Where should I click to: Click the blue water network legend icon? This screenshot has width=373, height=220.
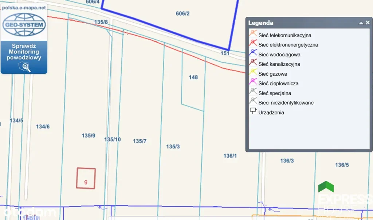(x=253, y=53)
